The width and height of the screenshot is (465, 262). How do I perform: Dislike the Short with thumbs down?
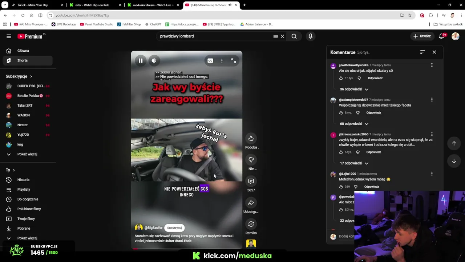(251, 160)
